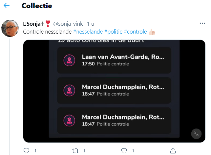Open the three-dots tweet options menu

(202, 23)
